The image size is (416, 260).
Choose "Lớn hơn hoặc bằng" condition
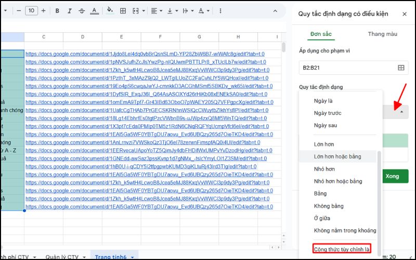click(x=338, y=157)
